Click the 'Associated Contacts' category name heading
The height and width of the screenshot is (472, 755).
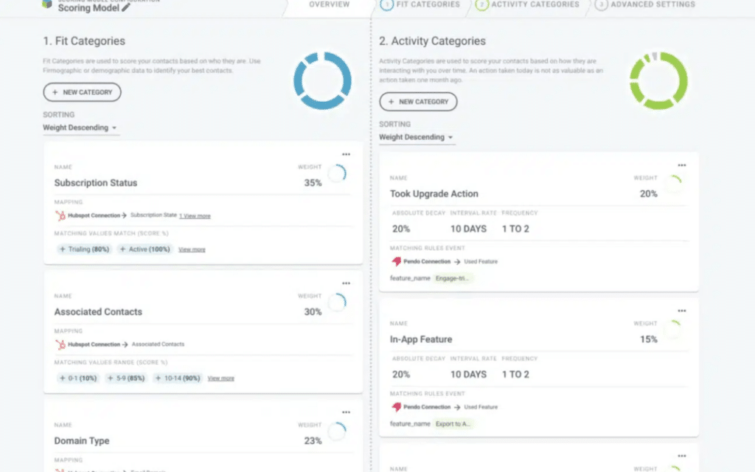[x=98, y=312]
